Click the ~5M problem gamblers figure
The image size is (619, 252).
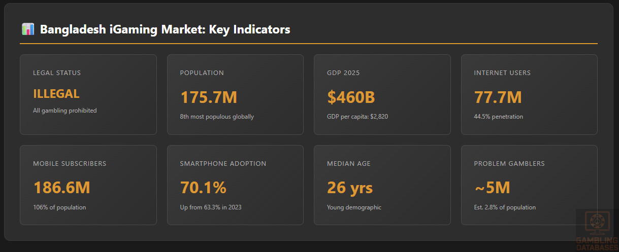492,188
